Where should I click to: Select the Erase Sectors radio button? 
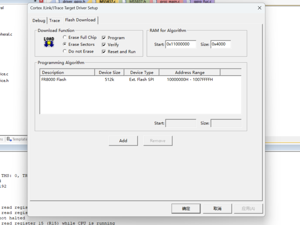[x=65, y=45]
